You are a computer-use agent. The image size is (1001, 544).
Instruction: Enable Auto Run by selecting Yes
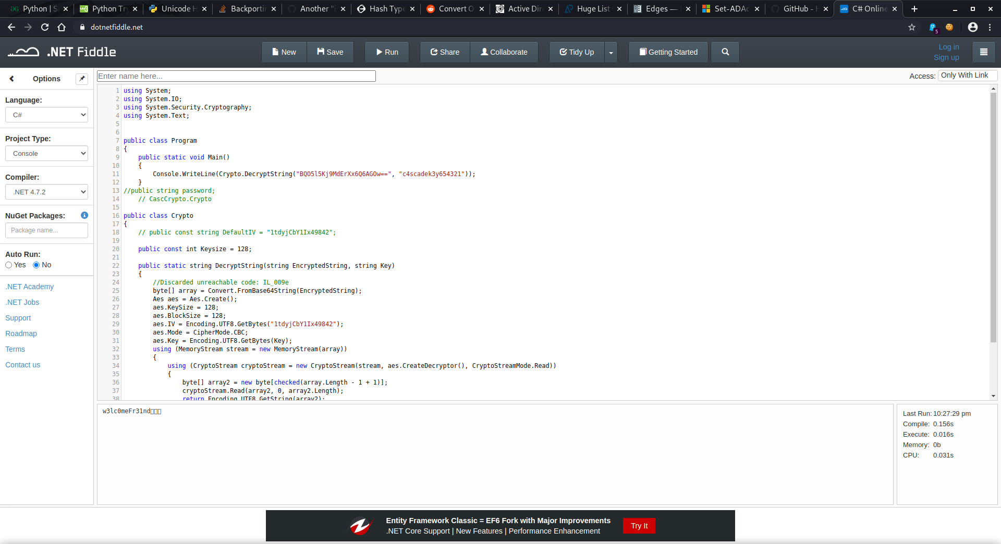coord(9,265)
